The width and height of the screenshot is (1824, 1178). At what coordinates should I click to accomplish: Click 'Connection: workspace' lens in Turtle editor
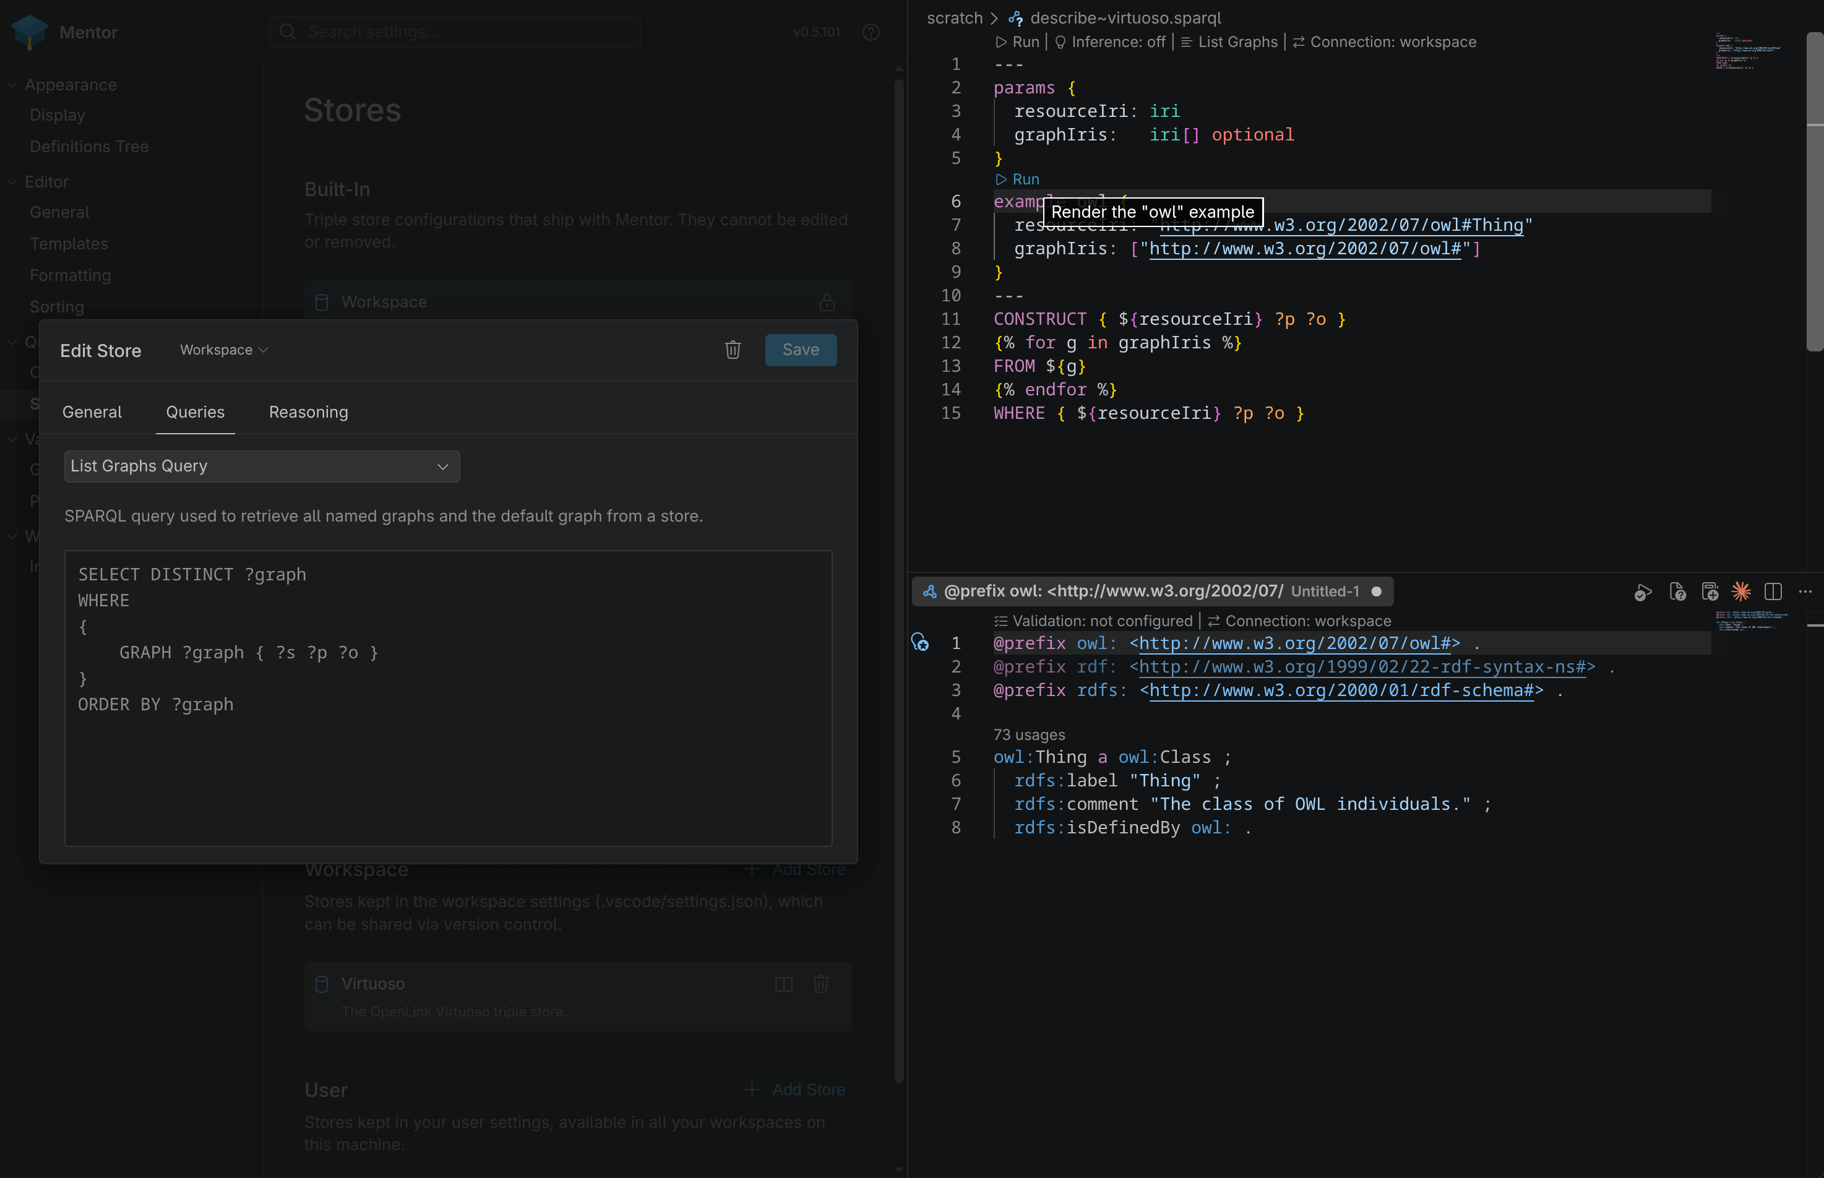(x=1299, y=621)
